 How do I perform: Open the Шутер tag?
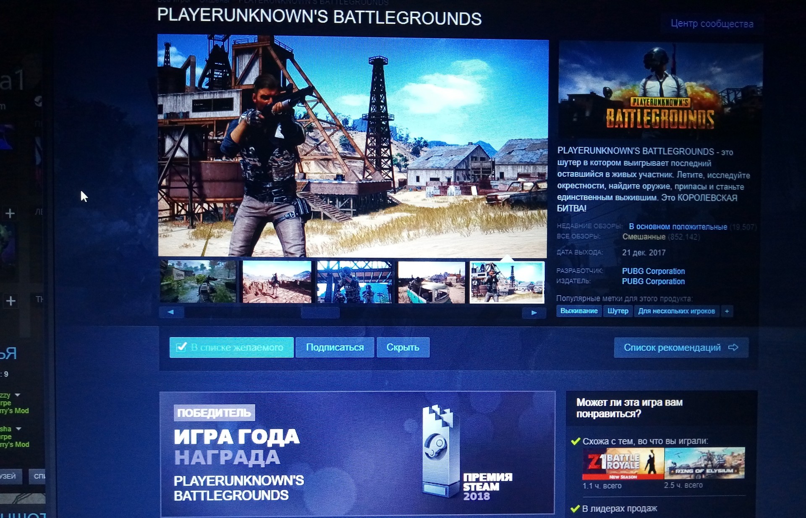pos(618,311)
